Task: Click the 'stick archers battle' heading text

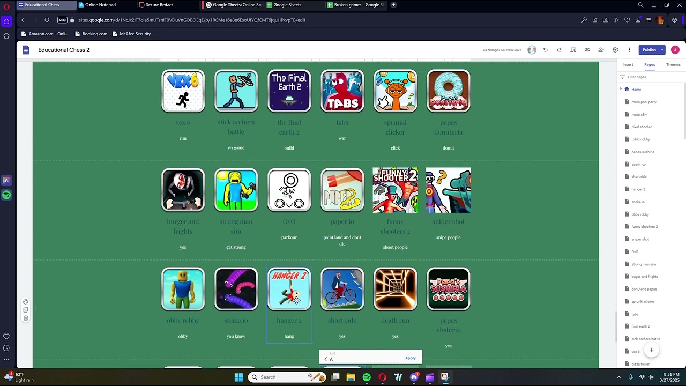Action: (236, 127)
